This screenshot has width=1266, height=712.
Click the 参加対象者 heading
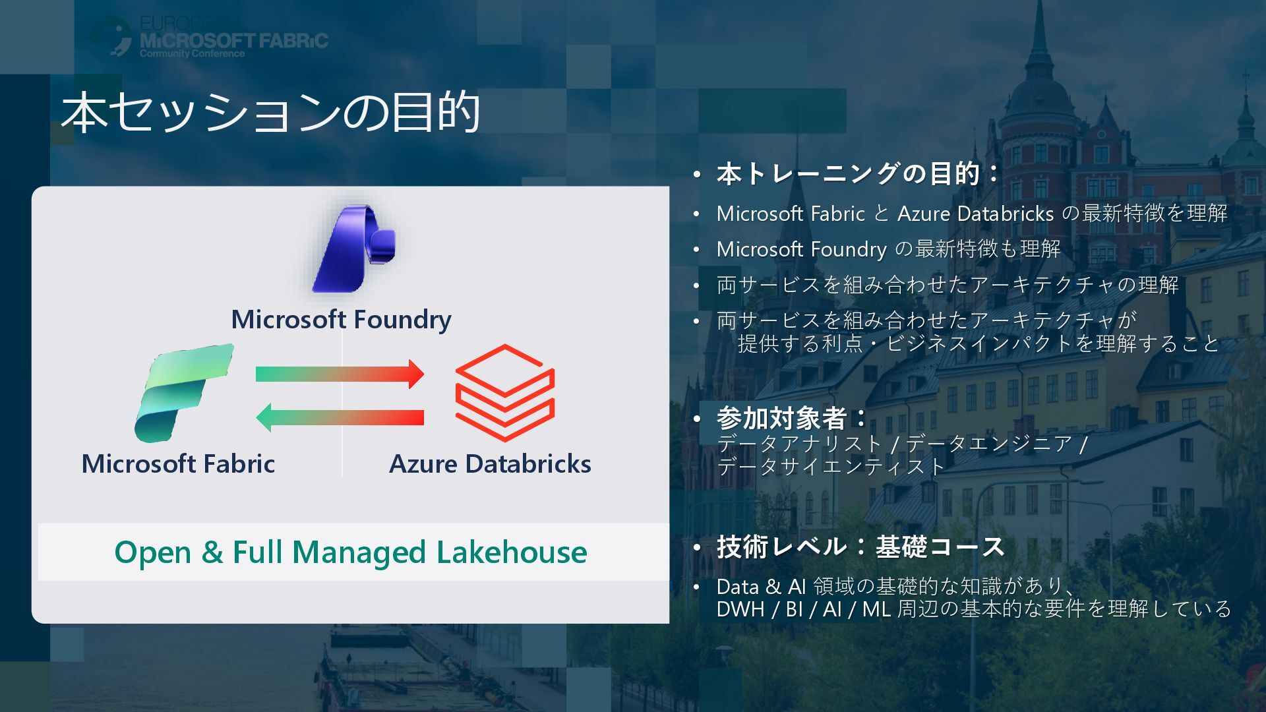click(x=791, y=418)
